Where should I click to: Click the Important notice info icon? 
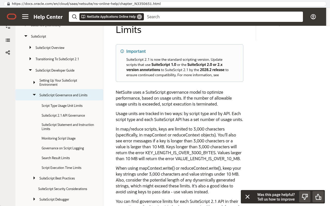pos(122,51)
